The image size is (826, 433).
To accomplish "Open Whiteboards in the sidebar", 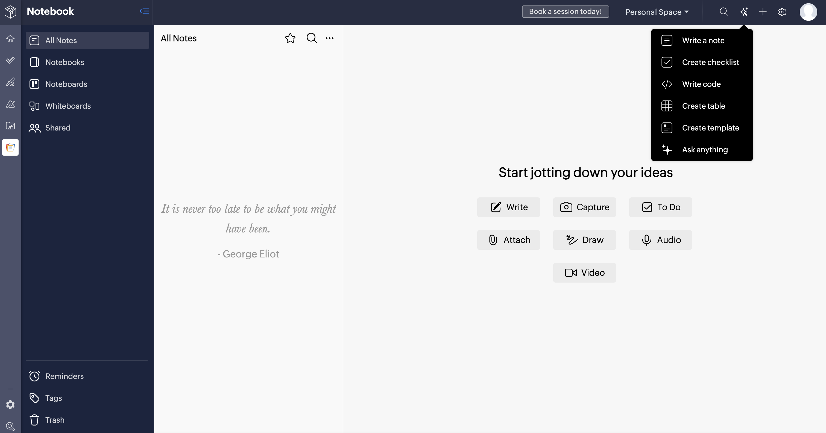I will 68,106.
